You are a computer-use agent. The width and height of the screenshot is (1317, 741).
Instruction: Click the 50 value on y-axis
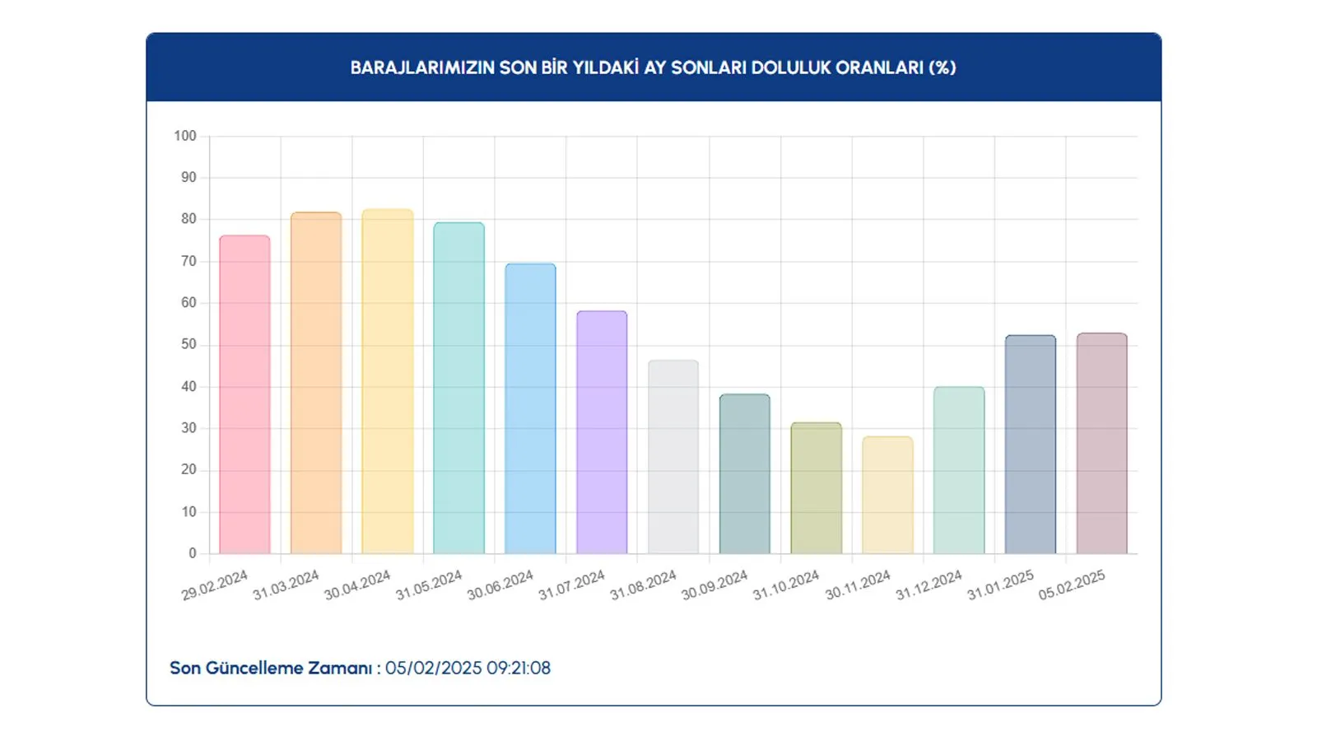(188, 344)
